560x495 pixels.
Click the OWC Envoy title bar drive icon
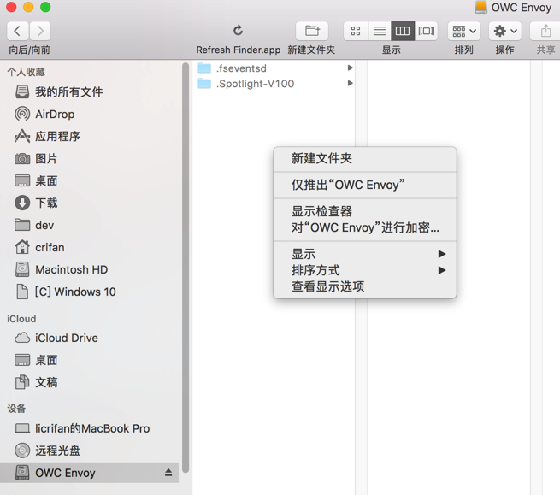tap(480, 7)
